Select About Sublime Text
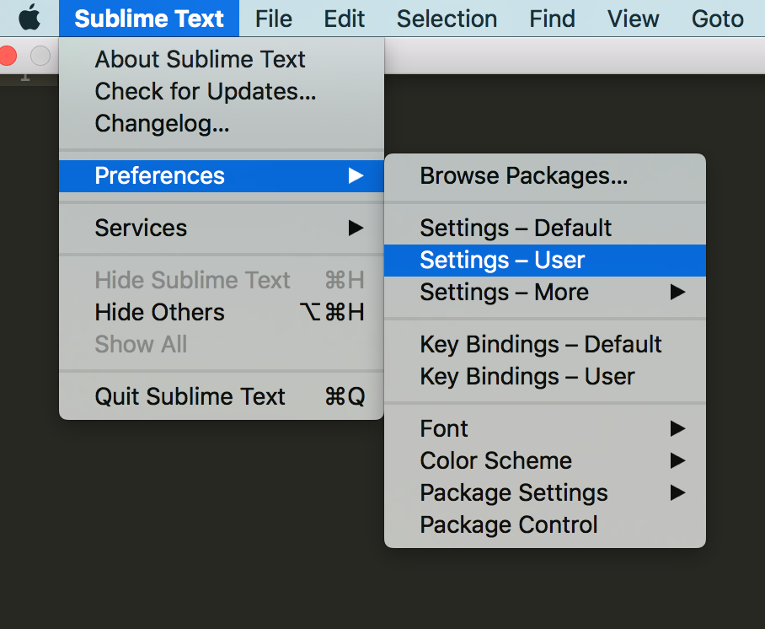This screenshot has height=629, width=765. [x=222, y=59]
